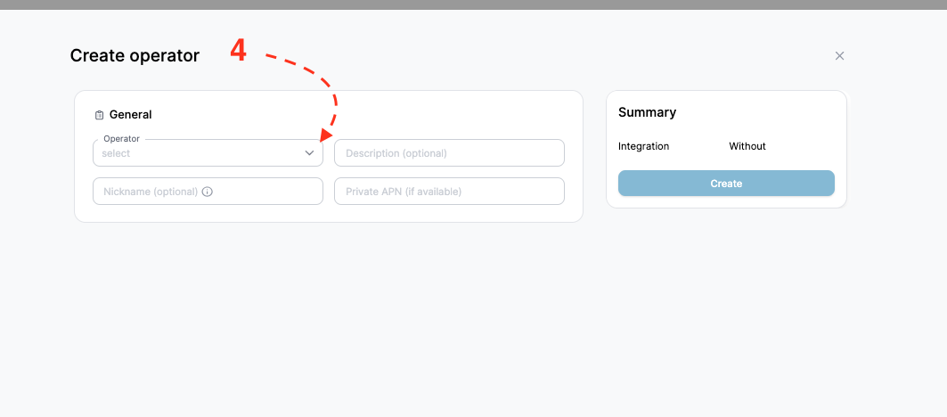947x417 pixels.
Task: Click the Integration label in Summary
Action: click(644, 146)
